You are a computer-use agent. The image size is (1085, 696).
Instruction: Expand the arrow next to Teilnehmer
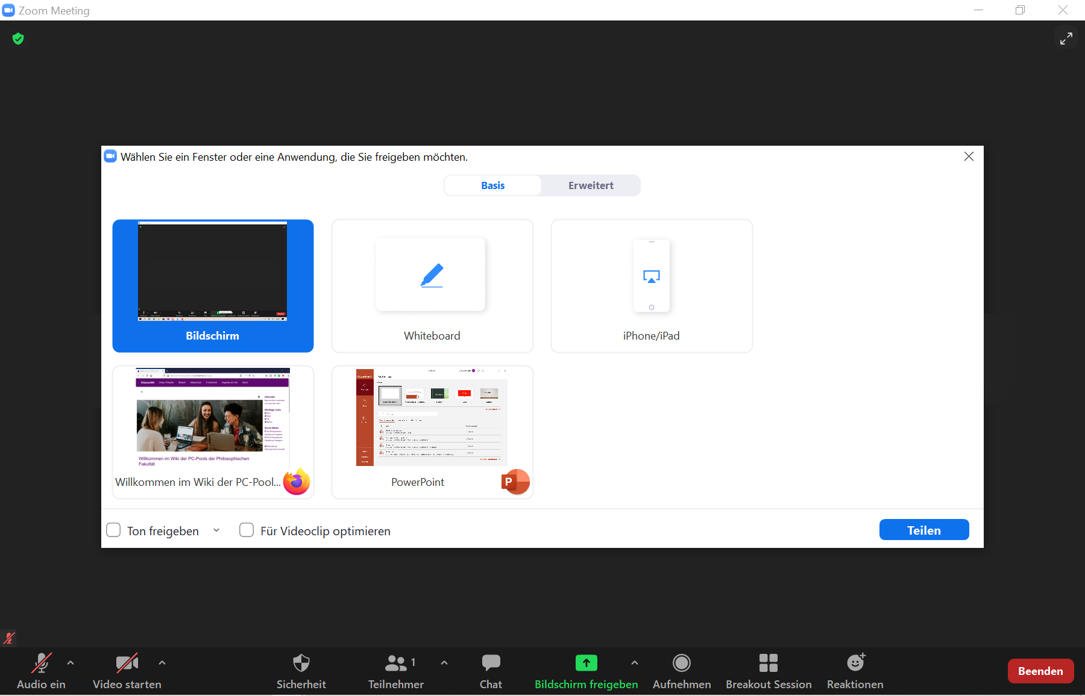coord(444,662)
